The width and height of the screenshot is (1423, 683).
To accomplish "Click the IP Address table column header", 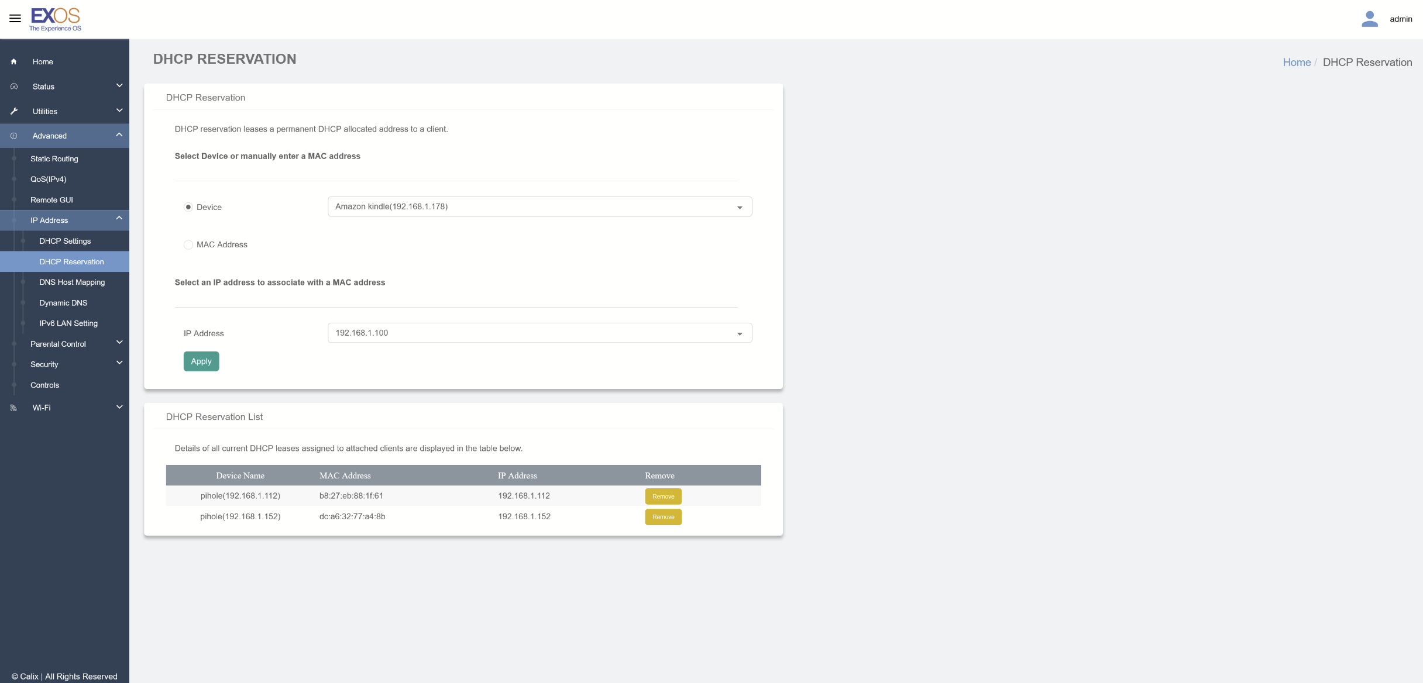I will click(x=517, y=476).
